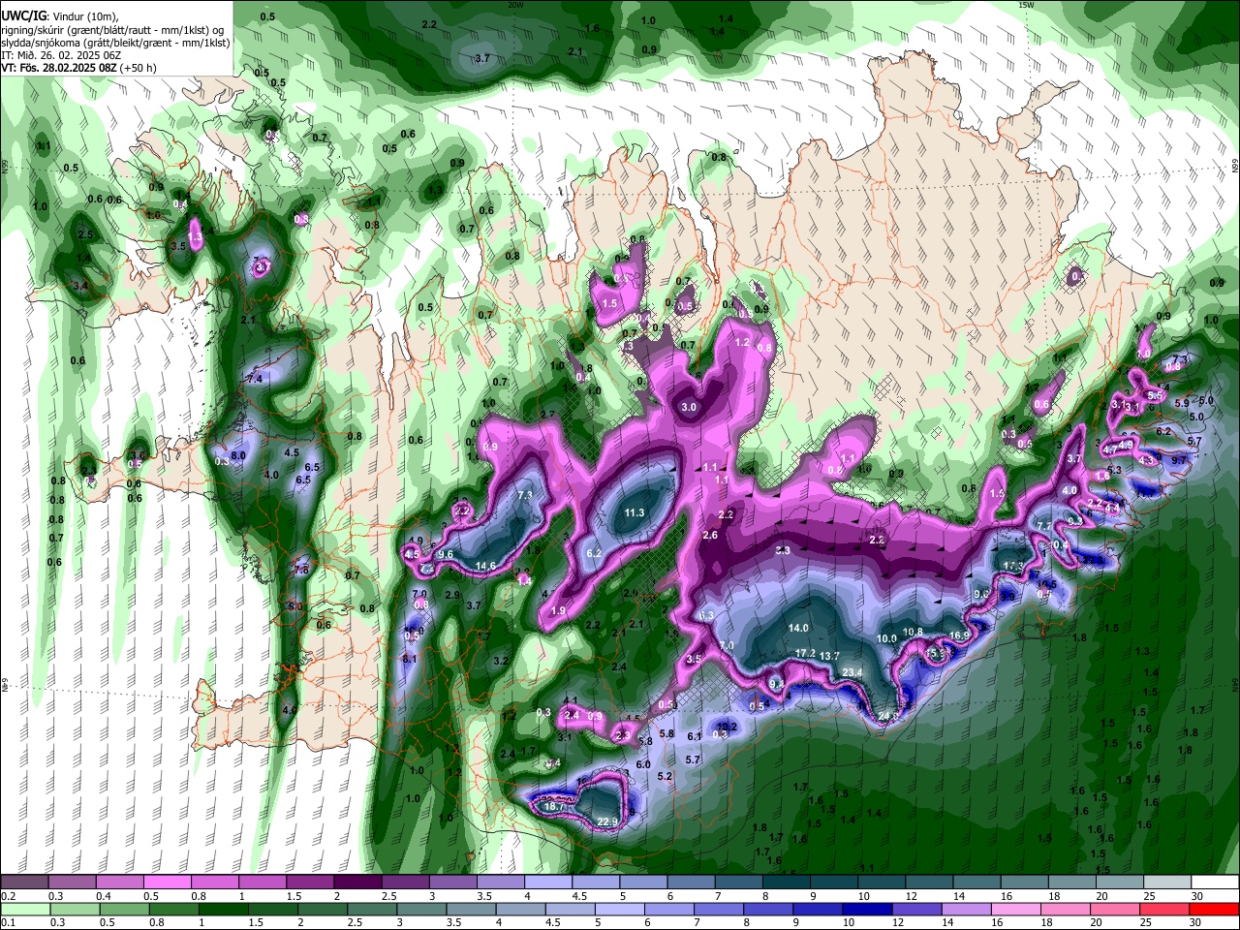This screenshot has height=930, width=1240.
Task: Click the '13.7' value label
Action: 829,656
